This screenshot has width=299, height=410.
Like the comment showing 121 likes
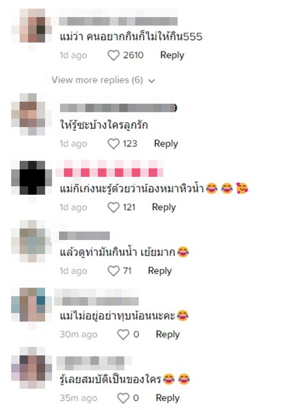click(113, 207)
